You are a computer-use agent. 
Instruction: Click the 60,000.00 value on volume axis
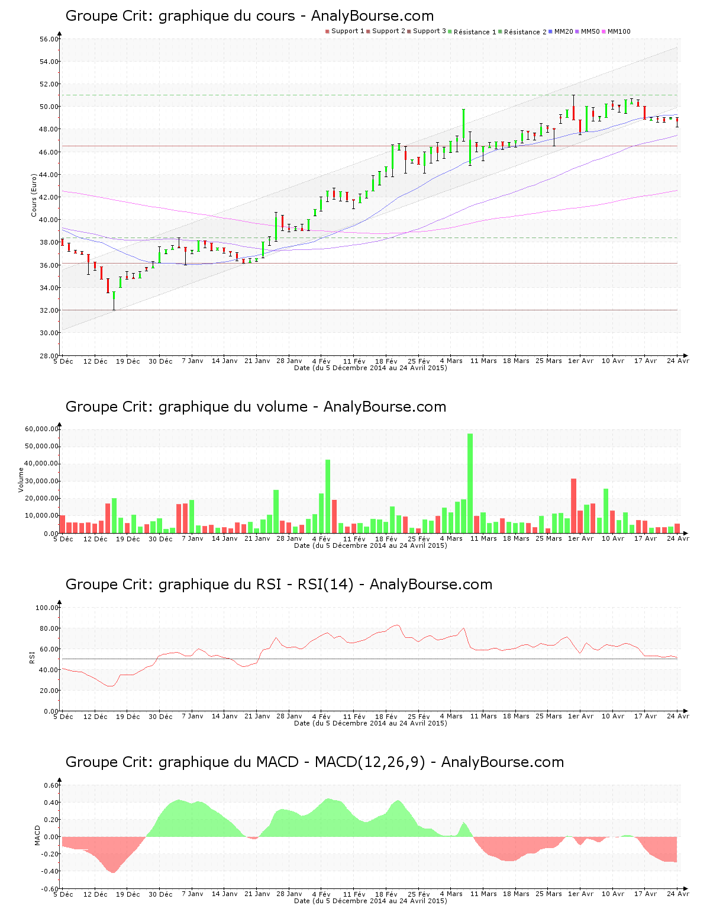pyautogui.click(x=41, y=429)
